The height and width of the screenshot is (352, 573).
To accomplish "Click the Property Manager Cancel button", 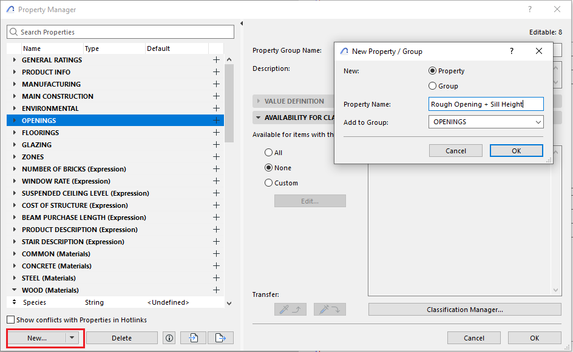I will pyautogui.click(x=474, y=338).
